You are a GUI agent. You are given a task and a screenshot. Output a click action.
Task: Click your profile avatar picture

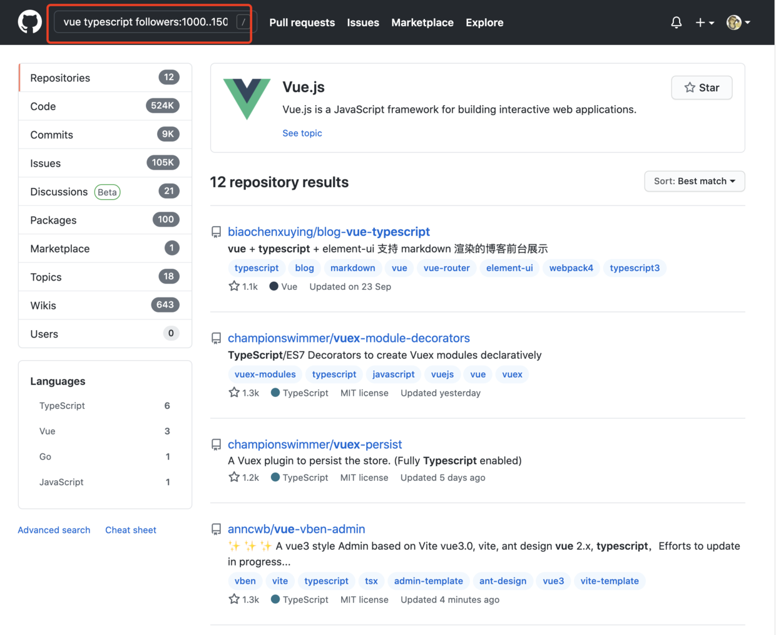click(733, 22)
